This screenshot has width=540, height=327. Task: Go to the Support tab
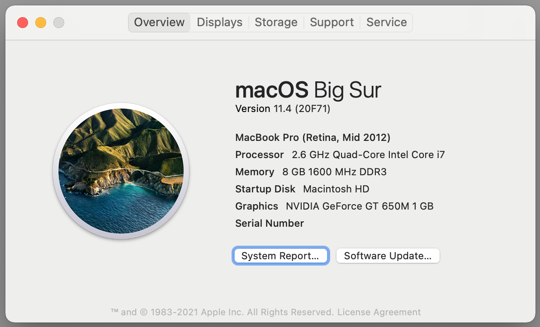[x=332, y=22]
